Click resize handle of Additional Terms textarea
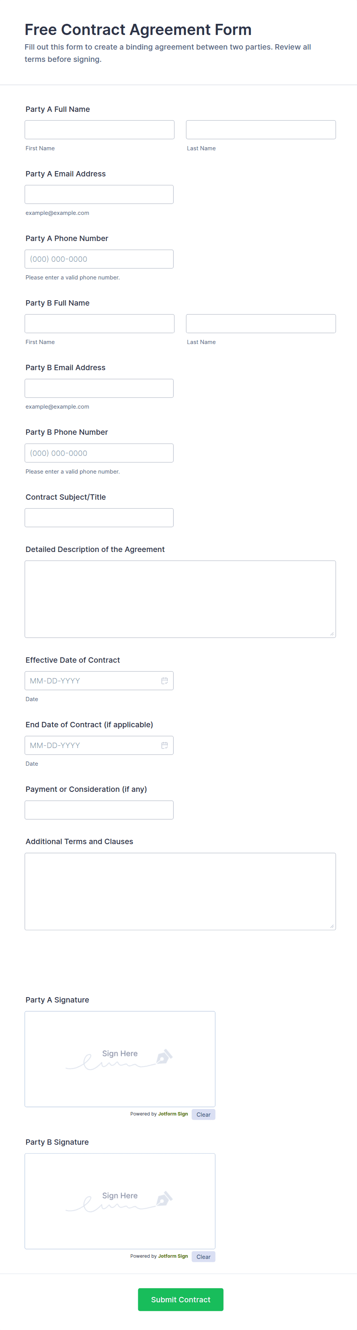This screenshot has height=1330, width=357. (332, 926)
